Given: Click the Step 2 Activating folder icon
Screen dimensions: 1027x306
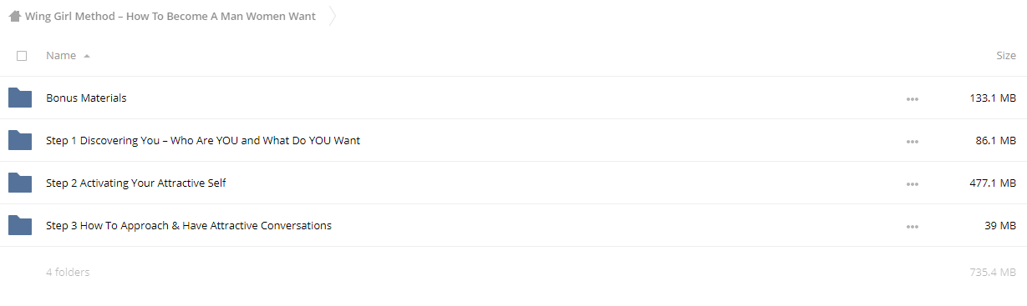Looking at the screenshot, I should (20, 183).
